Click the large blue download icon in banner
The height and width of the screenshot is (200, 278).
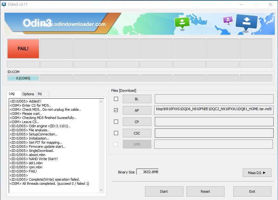click(246, 22)
